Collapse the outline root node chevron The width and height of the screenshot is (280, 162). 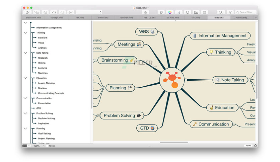coord(25,23)
